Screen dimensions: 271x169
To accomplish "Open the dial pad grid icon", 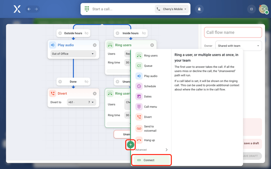I will [x=87, y=9].
